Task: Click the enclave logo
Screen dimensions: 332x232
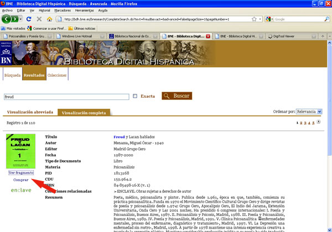Action: click(x=21, y=190)
